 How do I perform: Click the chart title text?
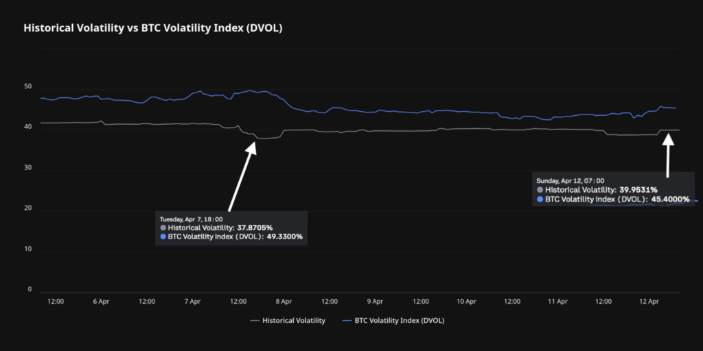click(x=153, y=29)
